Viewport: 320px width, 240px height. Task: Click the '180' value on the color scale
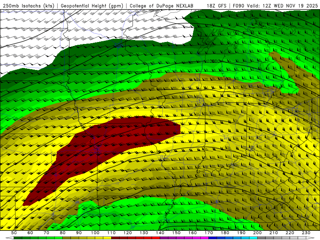[x=225, y=233]
